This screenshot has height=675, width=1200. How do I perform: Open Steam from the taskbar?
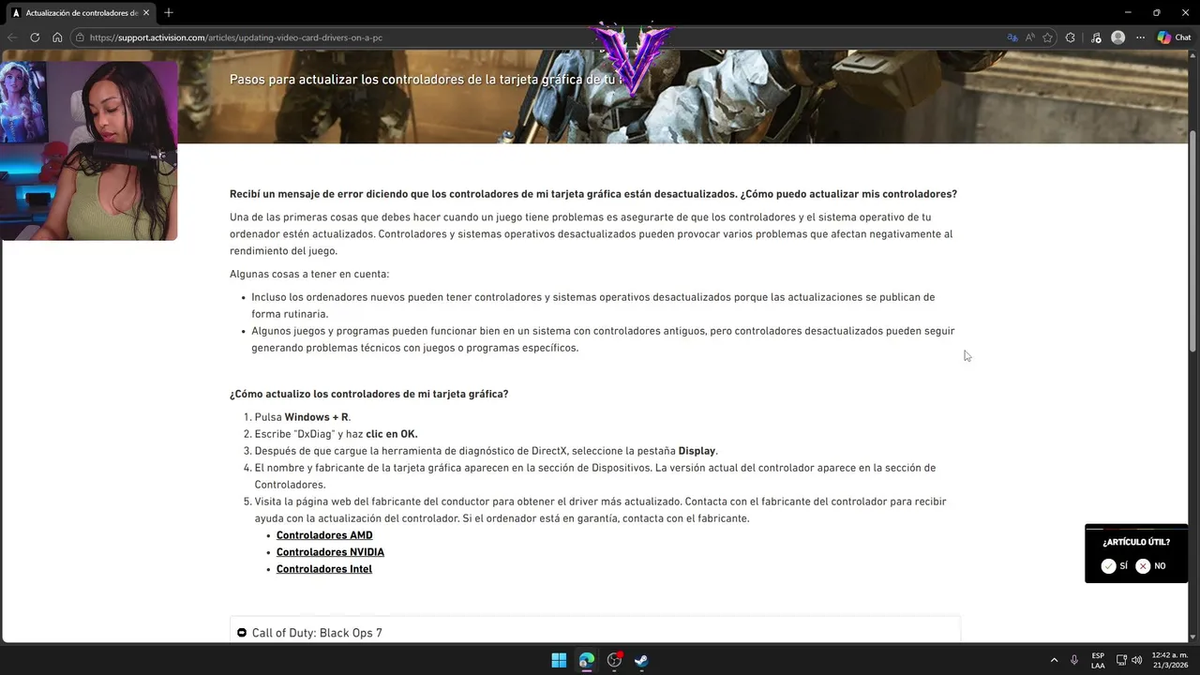tap(641, 660)
